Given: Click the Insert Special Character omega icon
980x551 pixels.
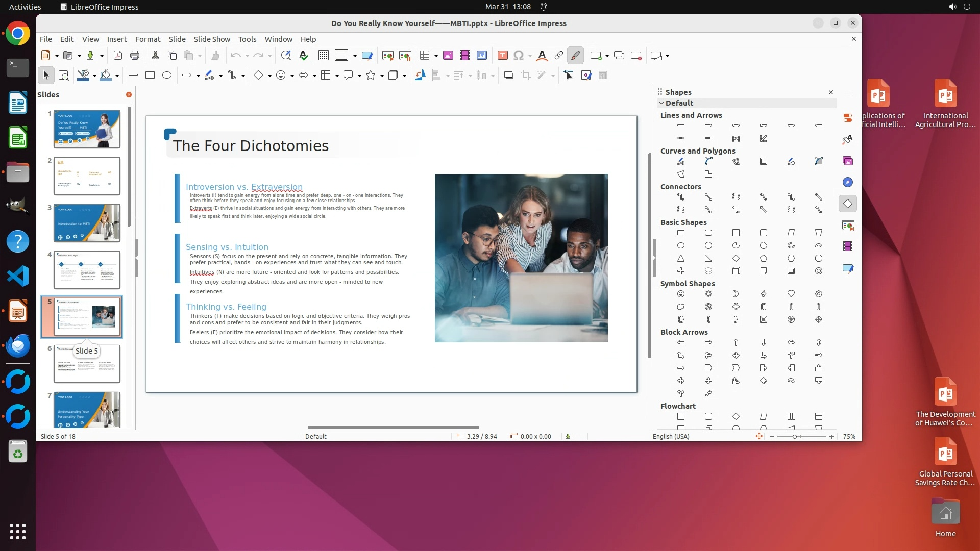Looking at the screenshot, I should pos(519,56).
